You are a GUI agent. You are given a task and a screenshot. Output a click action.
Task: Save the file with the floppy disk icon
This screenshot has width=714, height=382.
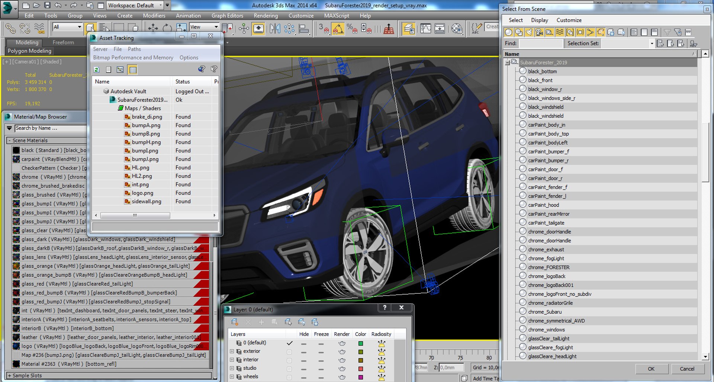pos(47,5)
